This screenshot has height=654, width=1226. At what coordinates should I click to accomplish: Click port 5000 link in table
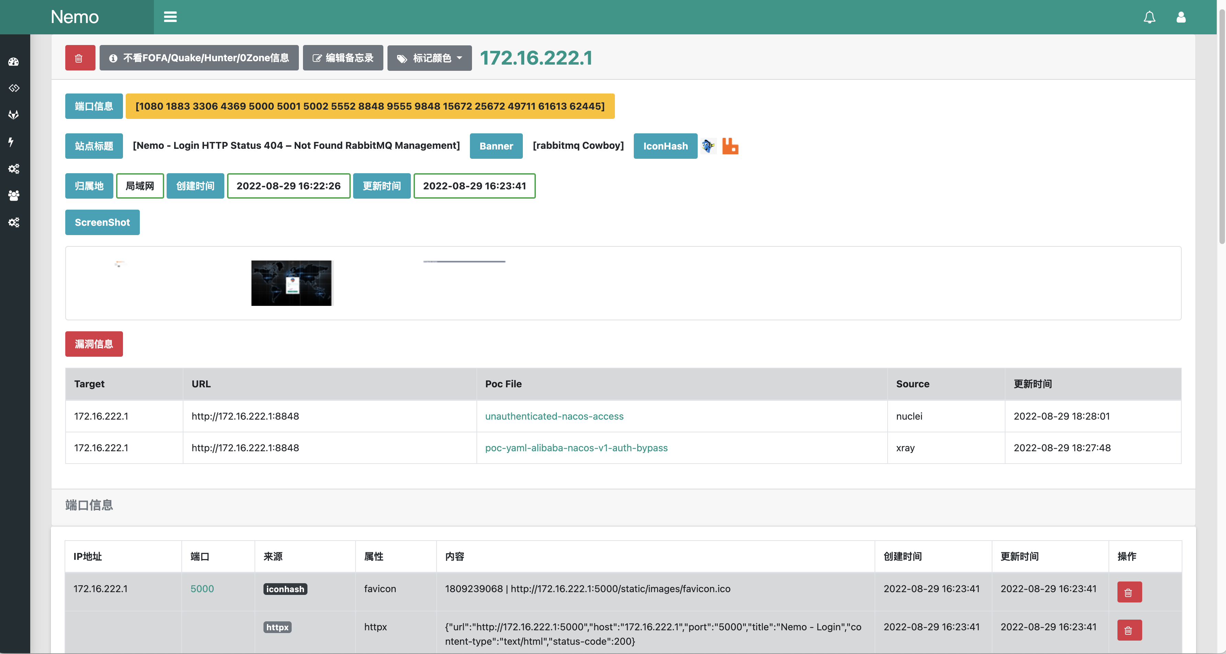(x=202, y=589)
